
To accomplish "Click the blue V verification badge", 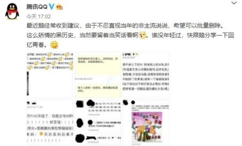I will pos(52,7).
